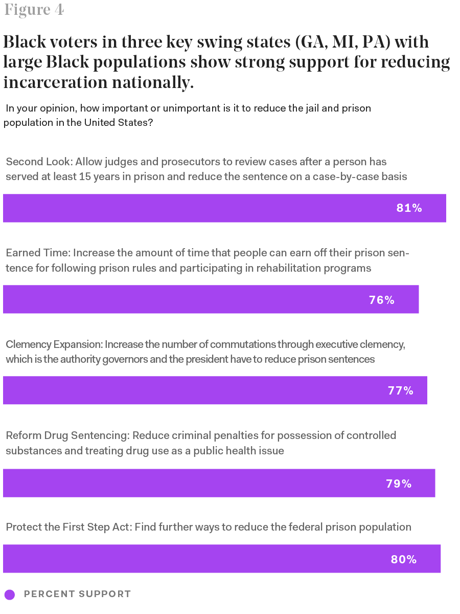This screenshot has height=614, width=460.
Task: Click the Clemency Expansion description text
Action: 205,352
